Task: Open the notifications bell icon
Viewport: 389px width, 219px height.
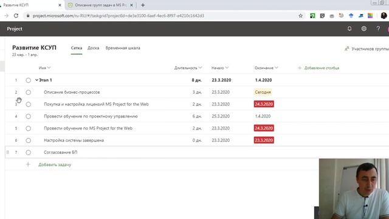Action: point(349,29)
